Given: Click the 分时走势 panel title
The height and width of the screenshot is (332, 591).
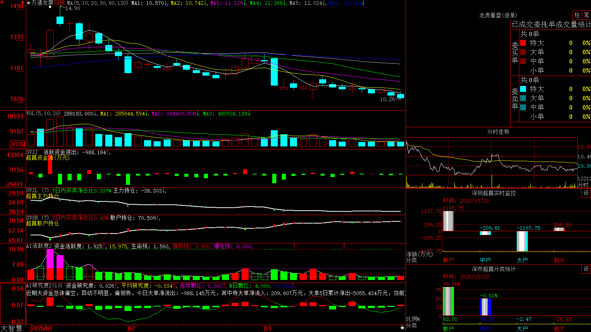Looking at the screenshot, I should click(x=498, y=132).
